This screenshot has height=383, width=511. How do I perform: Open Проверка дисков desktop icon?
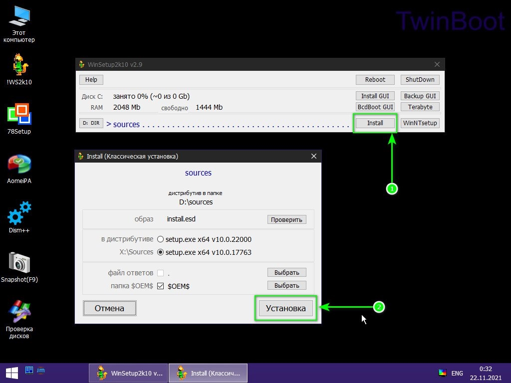[x=19, y=319]
